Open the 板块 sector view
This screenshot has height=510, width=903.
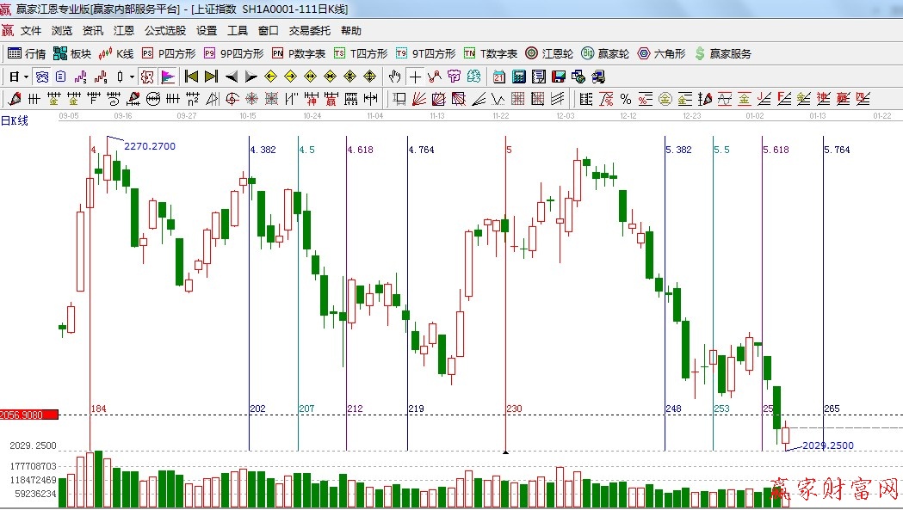click(x=71, y=53)
